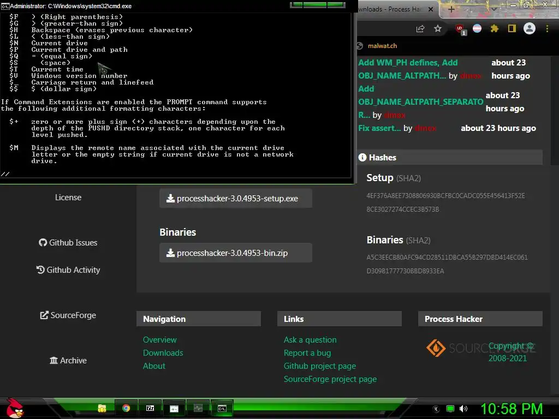Select the Binaries SHA2 hash text
559x419 pixels.
[x=447, y=264]
